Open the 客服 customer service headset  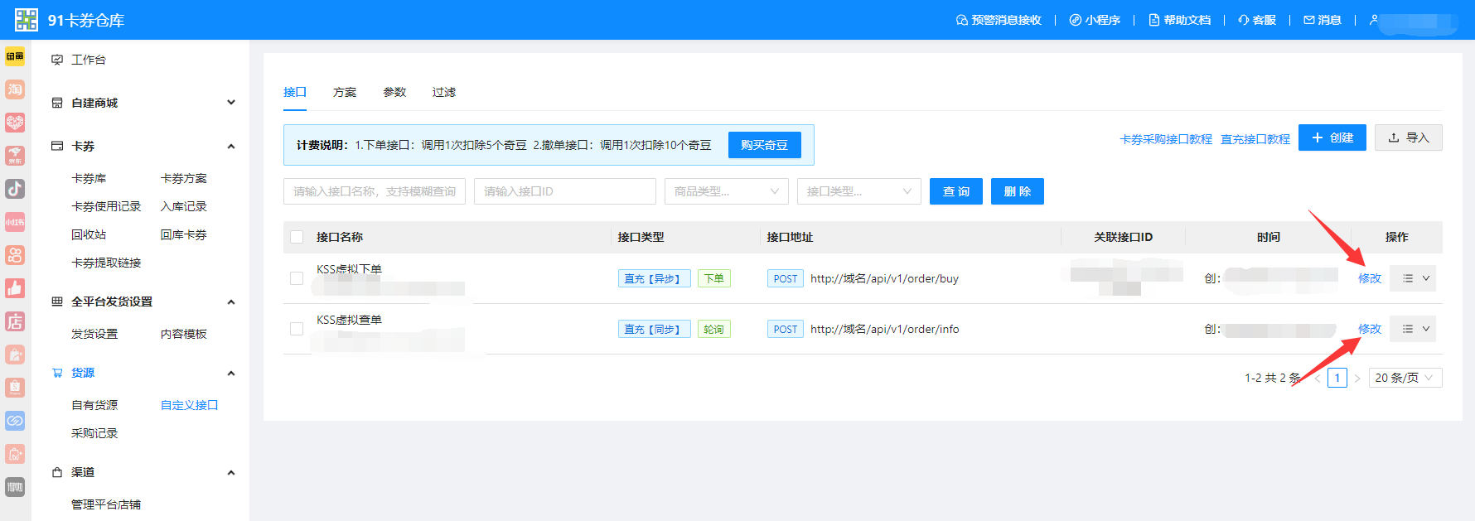tap(1256, 20)
